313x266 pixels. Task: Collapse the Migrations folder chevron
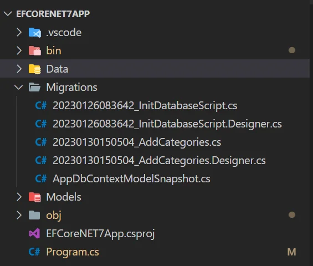(x=19, y=87)
